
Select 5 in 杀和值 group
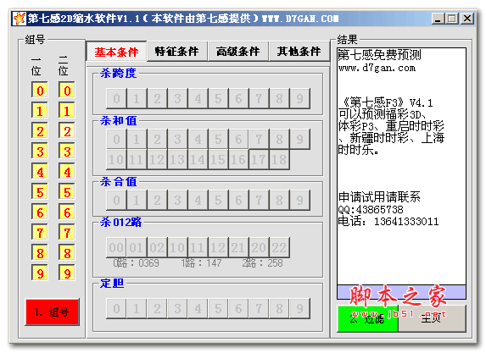[218, 139]
